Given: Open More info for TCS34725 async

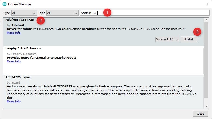Looking at the screenshot, I should pos(14,102).
